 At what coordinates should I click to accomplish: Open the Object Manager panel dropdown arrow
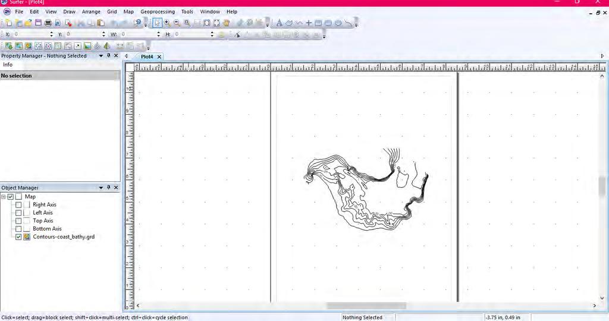pos(101,187)
